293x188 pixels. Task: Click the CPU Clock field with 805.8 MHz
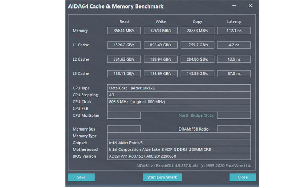[179, 102]
